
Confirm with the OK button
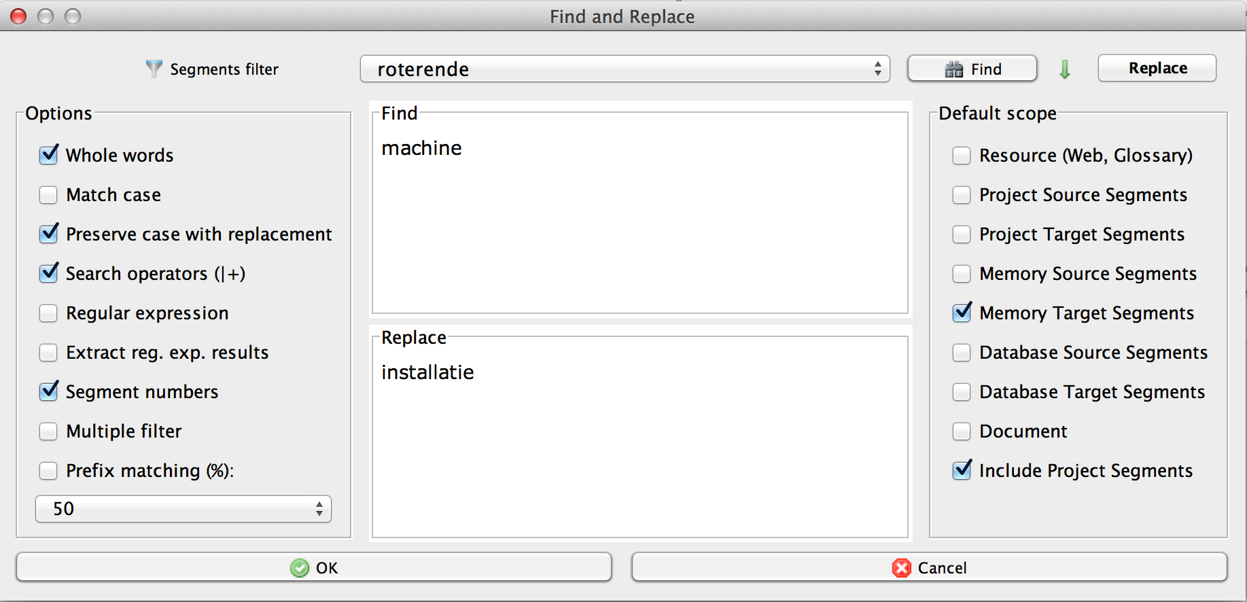pyautogui.click(x=314, y=567)
